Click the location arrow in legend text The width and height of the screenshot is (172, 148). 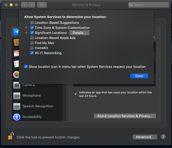tap(75, 94)
